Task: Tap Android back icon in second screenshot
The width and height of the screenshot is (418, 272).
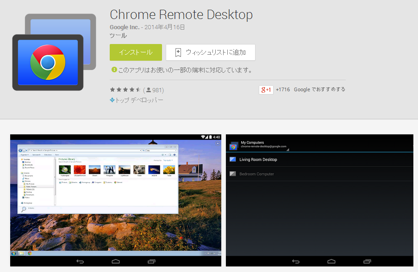Action: [296, 261]
